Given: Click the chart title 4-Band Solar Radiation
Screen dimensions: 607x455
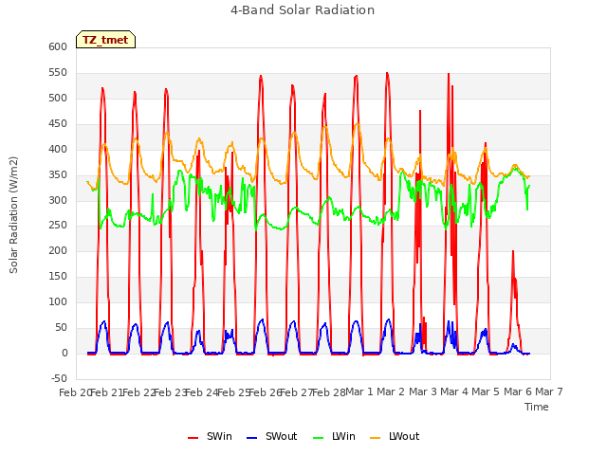Looking at the screenshot, I should 303,10.
